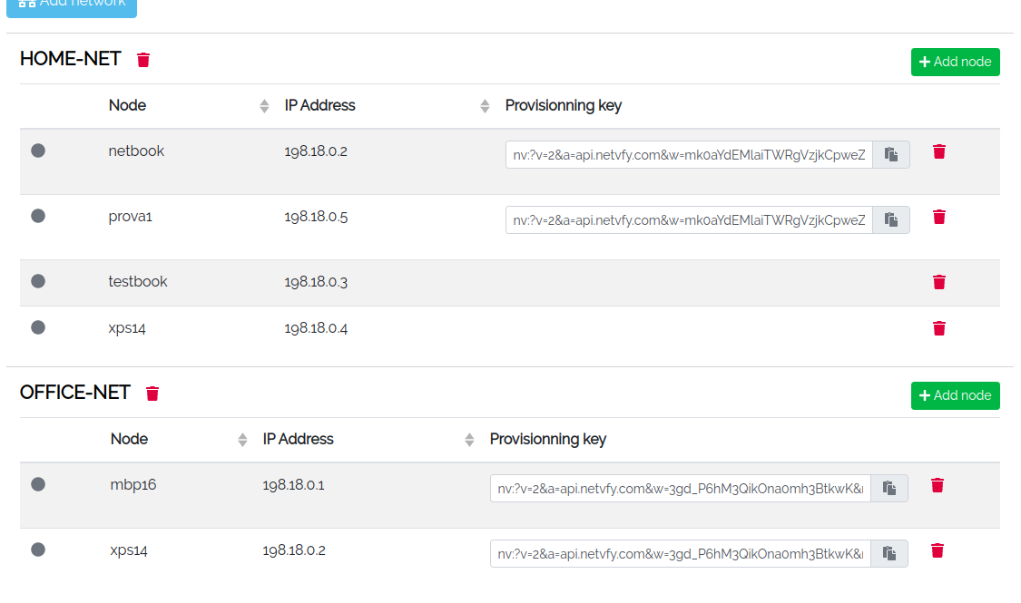The height and width of the screenshot is (603, 1021).
Task: Sort HOME-NET by IP Address
Action: pos(483,105)
